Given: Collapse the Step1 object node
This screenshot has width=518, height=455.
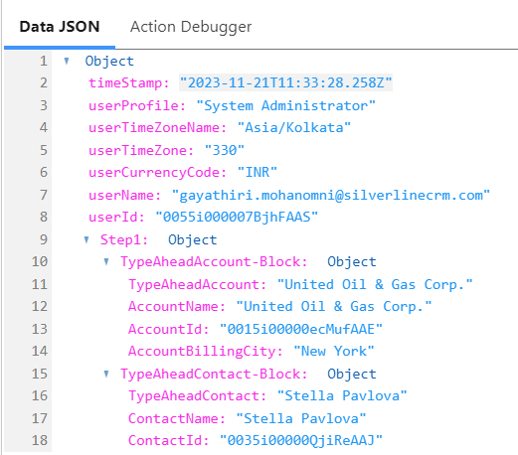Looking at the screenshot, I should [86, 239].
